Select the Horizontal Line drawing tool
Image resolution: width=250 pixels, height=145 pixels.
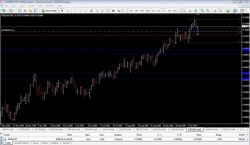(x=80, y=11)
